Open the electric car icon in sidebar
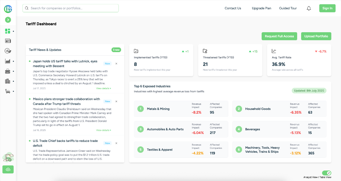 tap(8, 91)
